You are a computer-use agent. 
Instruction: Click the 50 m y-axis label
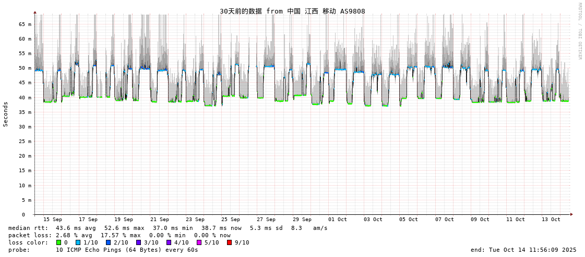pyautogui.click(x=26, y=68)
